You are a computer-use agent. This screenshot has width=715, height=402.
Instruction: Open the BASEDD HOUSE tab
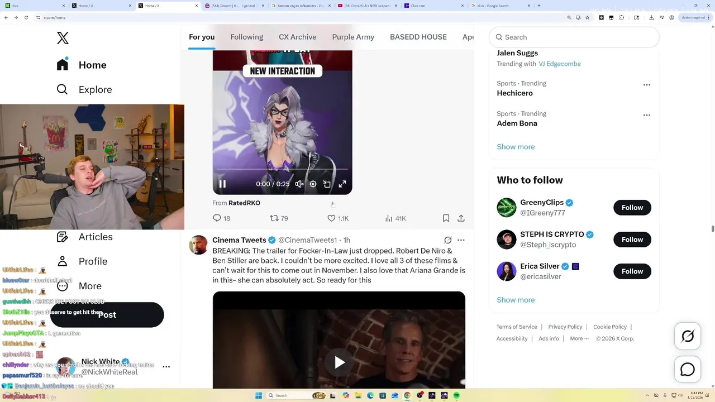tap(418, 37)
